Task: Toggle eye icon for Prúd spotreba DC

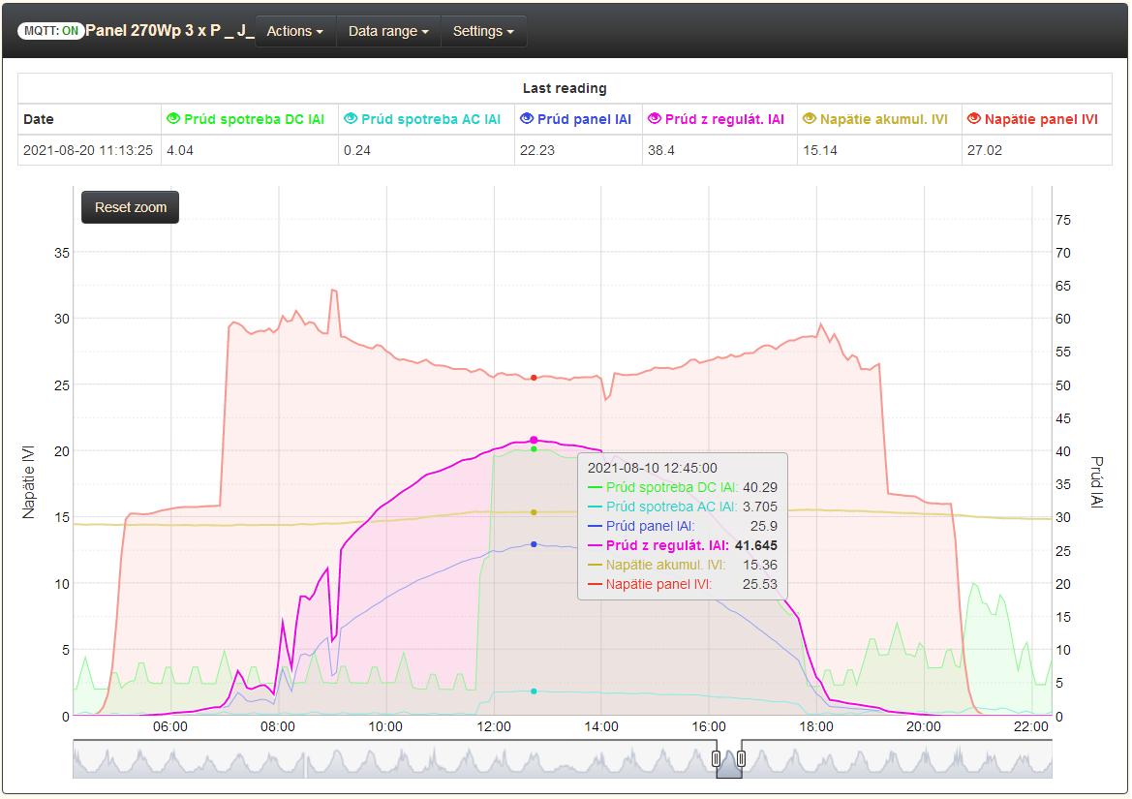Action: click(x=173, y=119)
